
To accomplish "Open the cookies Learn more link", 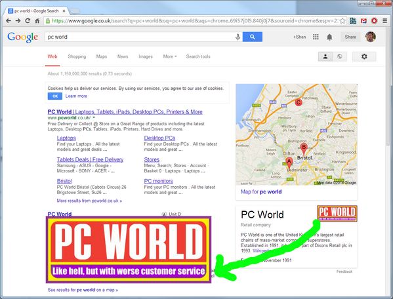I will (x=76, y=96).
